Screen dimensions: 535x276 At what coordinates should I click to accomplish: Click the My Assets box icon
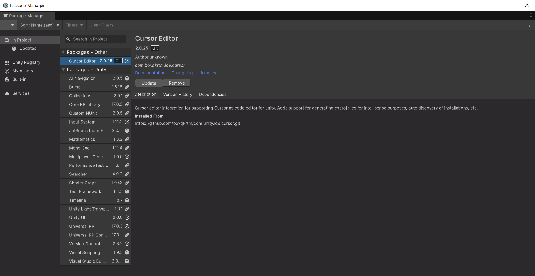point(7,71)
